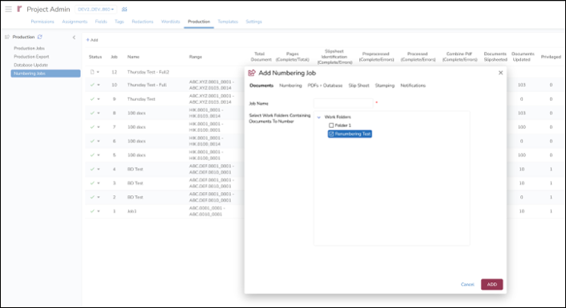Open status dropdown arrow for job 10
This screenshot has height=308, width=566.
98,86
